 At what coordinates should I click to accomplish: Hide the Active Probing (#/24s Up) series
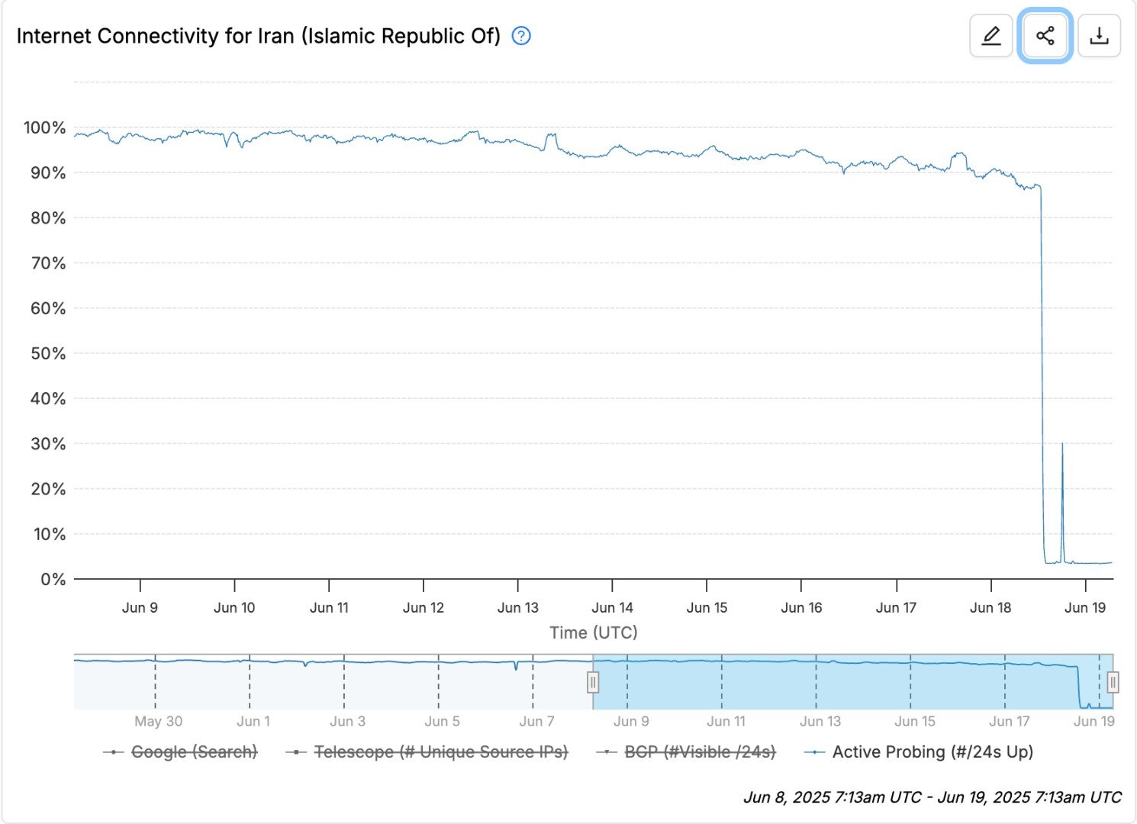pos(919,752)
